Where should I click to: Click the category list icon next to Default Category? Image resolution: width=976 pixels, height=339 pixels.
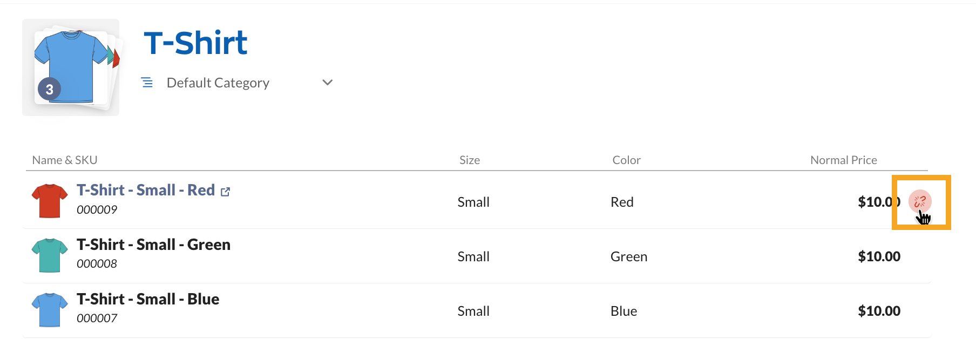146,83
